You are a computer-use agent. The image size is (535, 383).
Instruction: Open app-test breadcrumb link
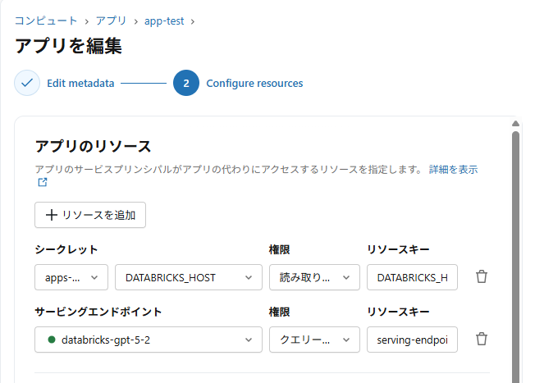(164, 20)
